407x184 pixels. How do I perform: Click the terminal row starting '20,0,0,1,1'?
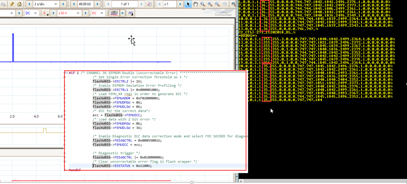coord(315,66)
